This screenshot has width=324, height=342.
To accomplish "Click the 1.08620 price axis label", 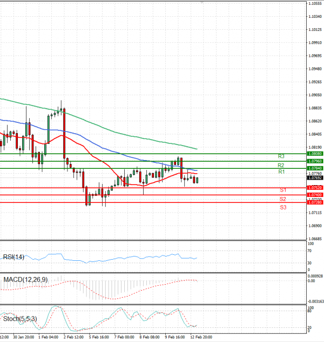I will pyautogui.click(x=315, y=121).
